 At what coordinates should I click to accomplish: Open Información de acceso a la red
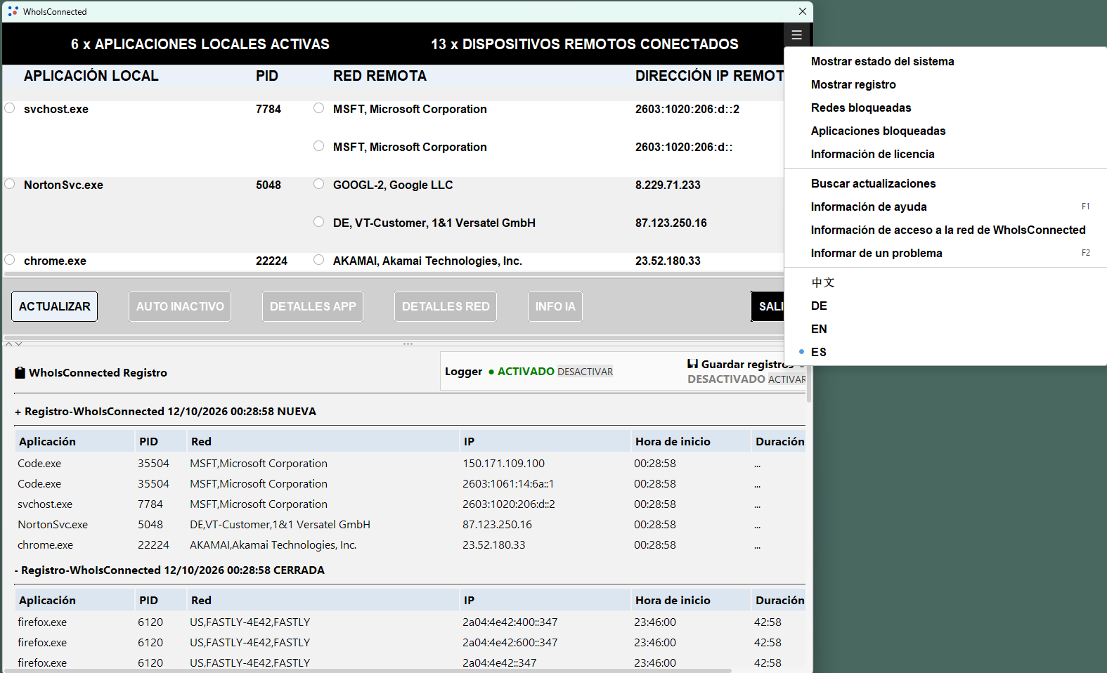click(x=945, y=230)
